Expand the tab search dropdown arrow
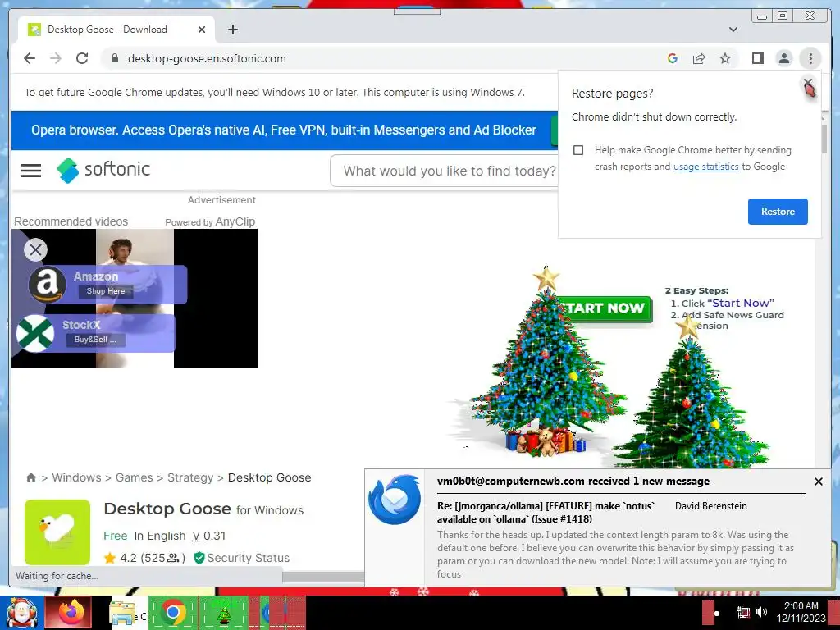Viewport: 840px width, 630px height. point(733,30)
